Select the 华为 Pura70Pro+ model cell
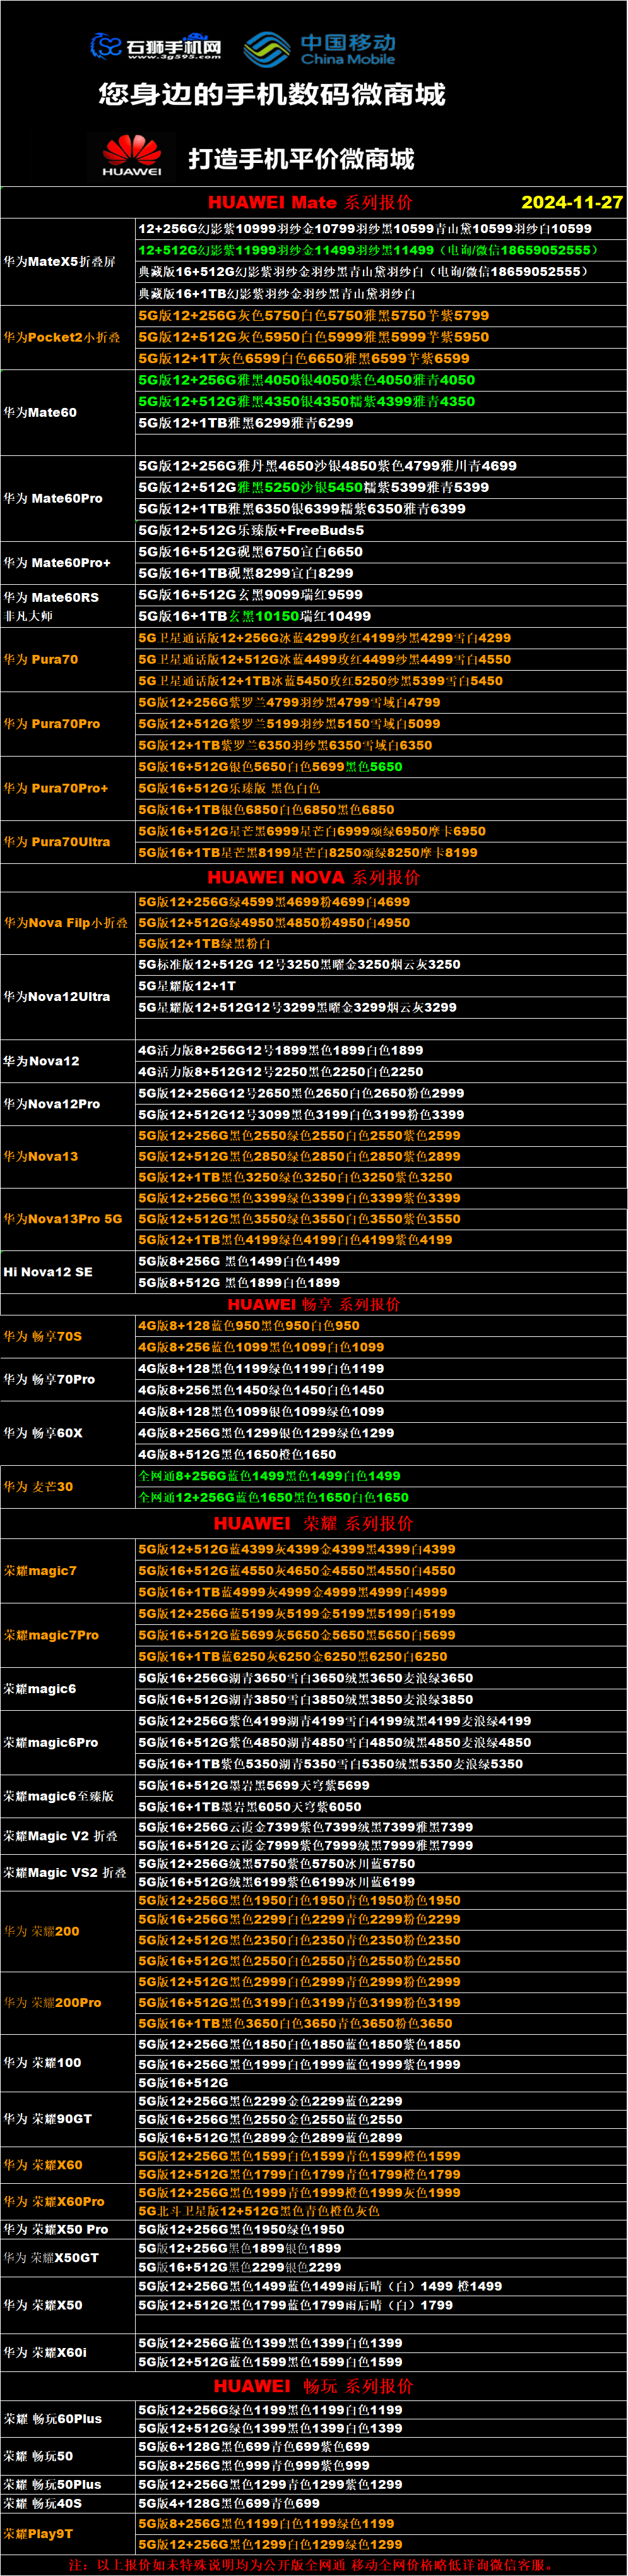 click(68, 788)
